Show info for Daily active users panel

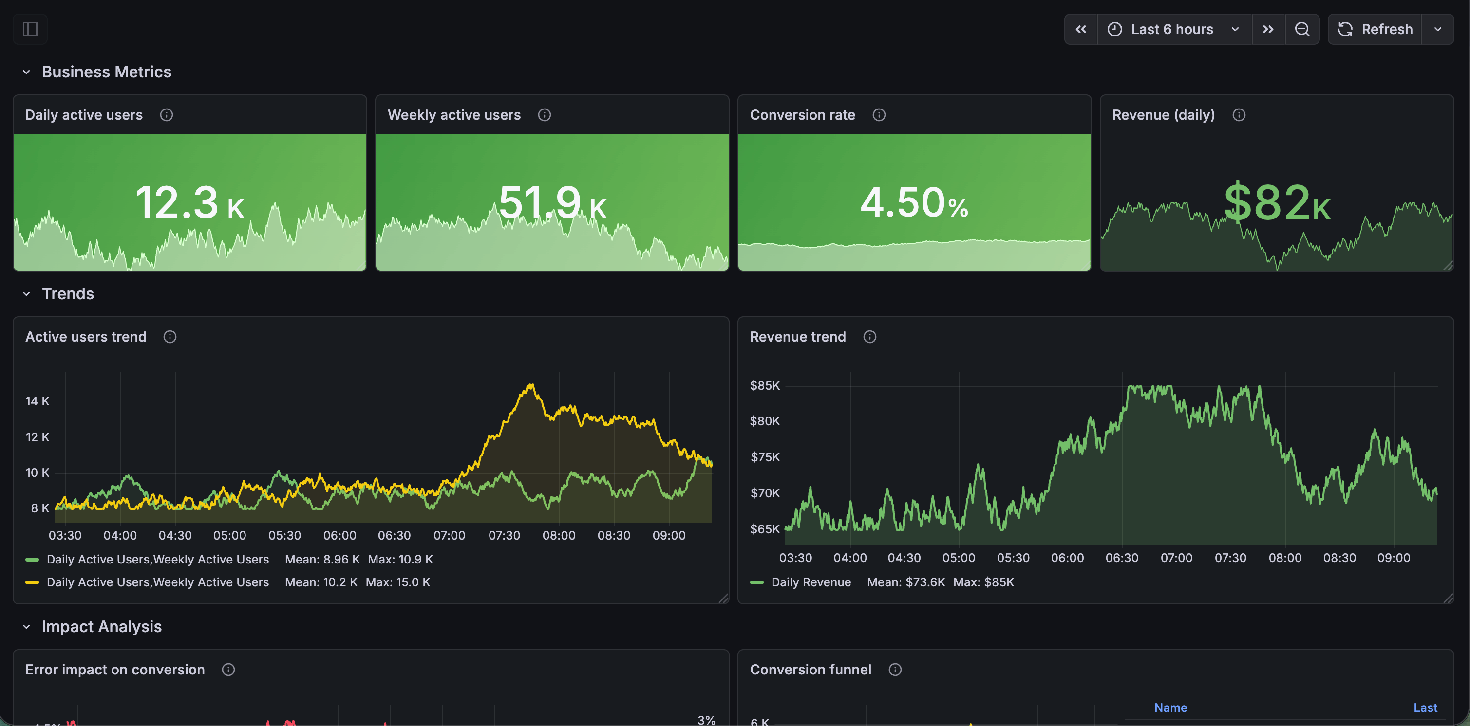point(166,115)
